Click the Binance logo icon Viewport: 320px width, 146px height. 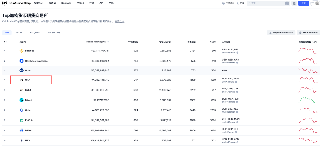click(22, 51)
